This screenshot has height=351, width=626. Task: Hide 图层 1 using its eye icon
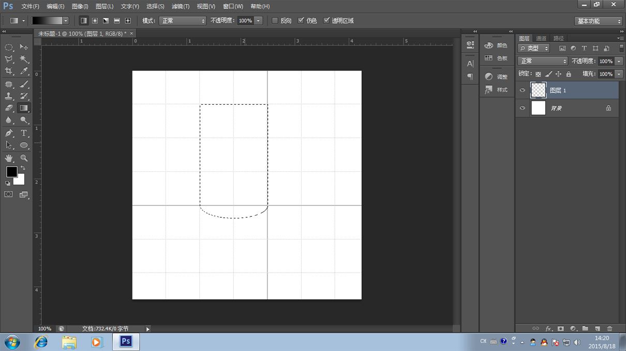click(x=523, y=90)
